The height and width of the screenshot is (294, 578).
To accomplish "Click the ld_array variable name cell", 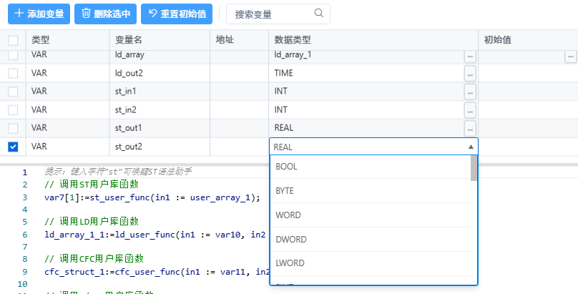I will (160, 55).
